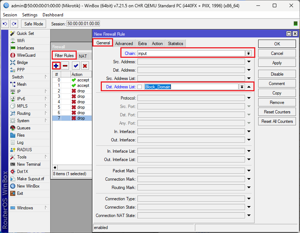Screen dimensions: 300x233
Task: Expand the Connection State field
Action: pos(249,207)
